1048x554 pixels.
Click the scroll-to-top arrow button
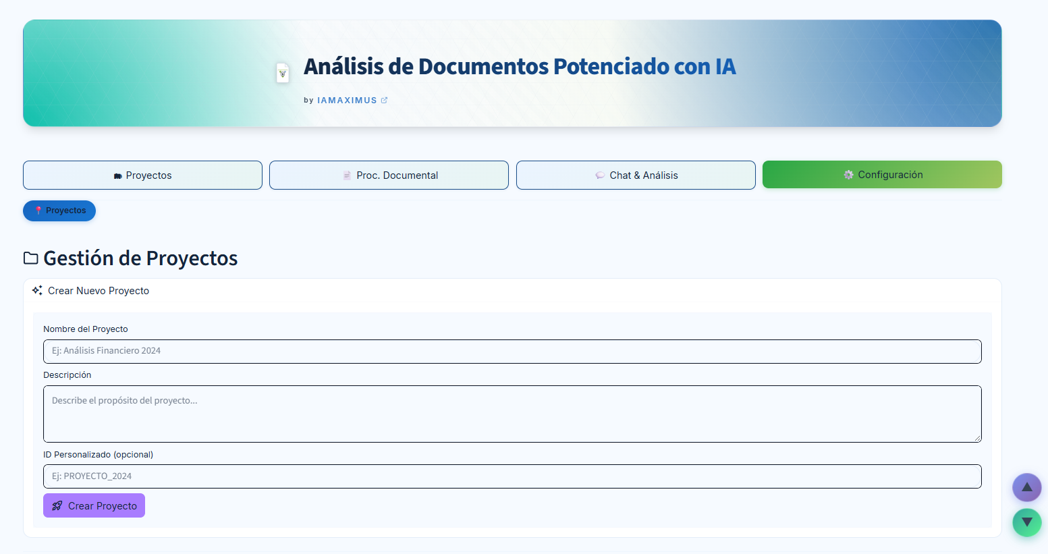(x=1027, y=487)
